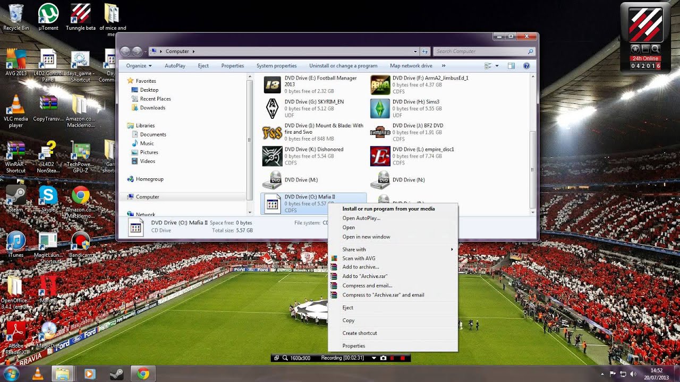Click Map network drive in the toolbar
This screenshot has height=382, width=680.
411,66
